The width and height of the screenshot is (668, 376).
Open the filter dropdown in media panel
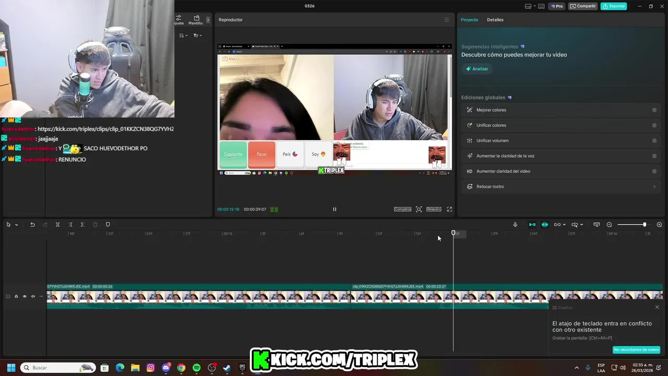tap(197, 36)
